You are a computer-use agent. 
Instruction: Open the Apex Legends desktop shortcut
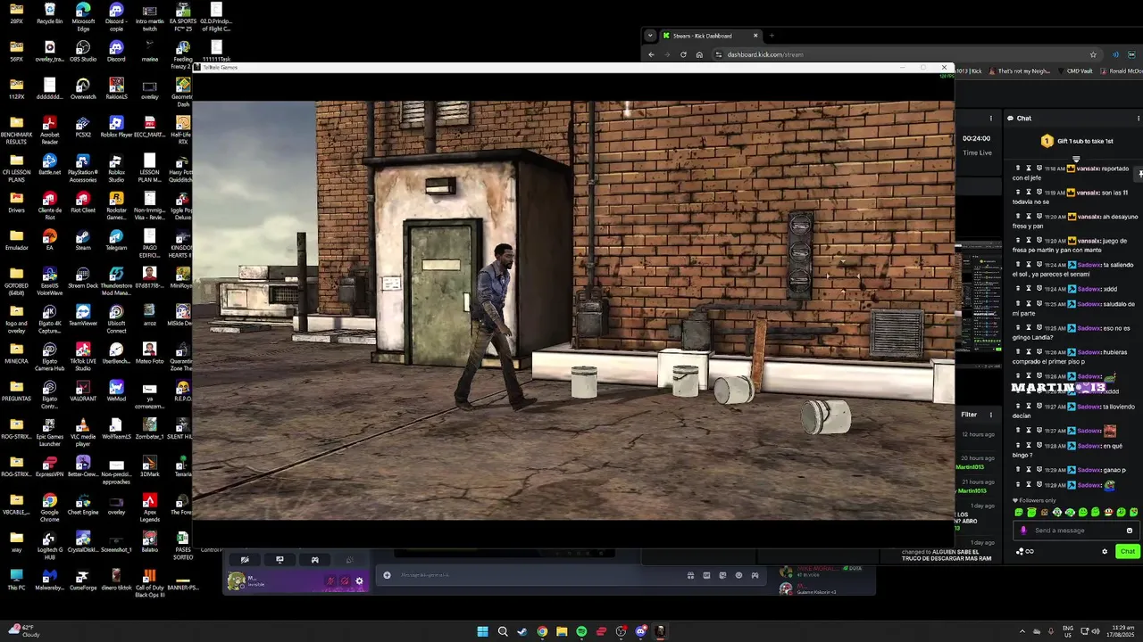tap(149, 507)
